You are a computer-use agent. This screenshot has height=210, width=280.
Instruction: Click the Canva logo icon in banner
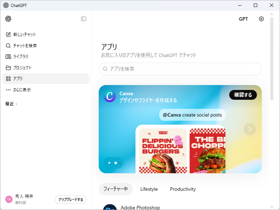click(x=110, y=96)
